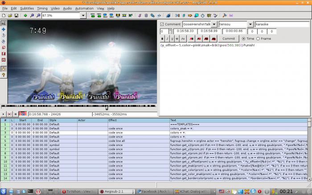312x195 pixels.
Task: Click the start time field 0:16:58.33
Action: tap(185, 31)
